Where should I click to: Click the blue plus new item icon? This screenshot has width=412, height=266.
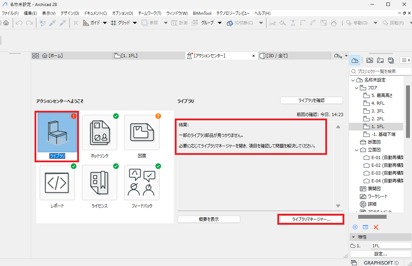click(355, 227)
